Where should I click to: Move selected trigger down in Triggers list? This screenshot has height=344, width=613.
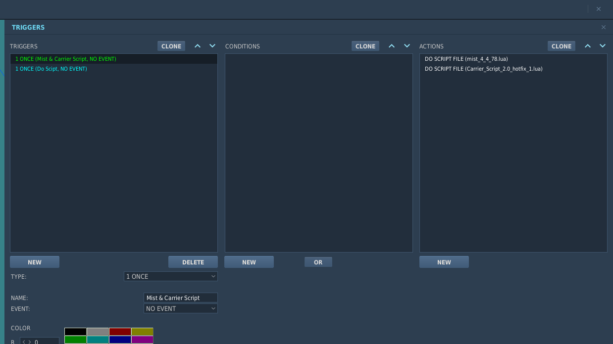pyautogui.click(x=212, y=46)
